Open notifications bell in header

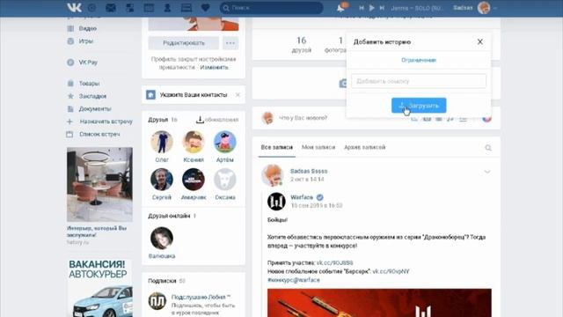[x=340, y=8]
